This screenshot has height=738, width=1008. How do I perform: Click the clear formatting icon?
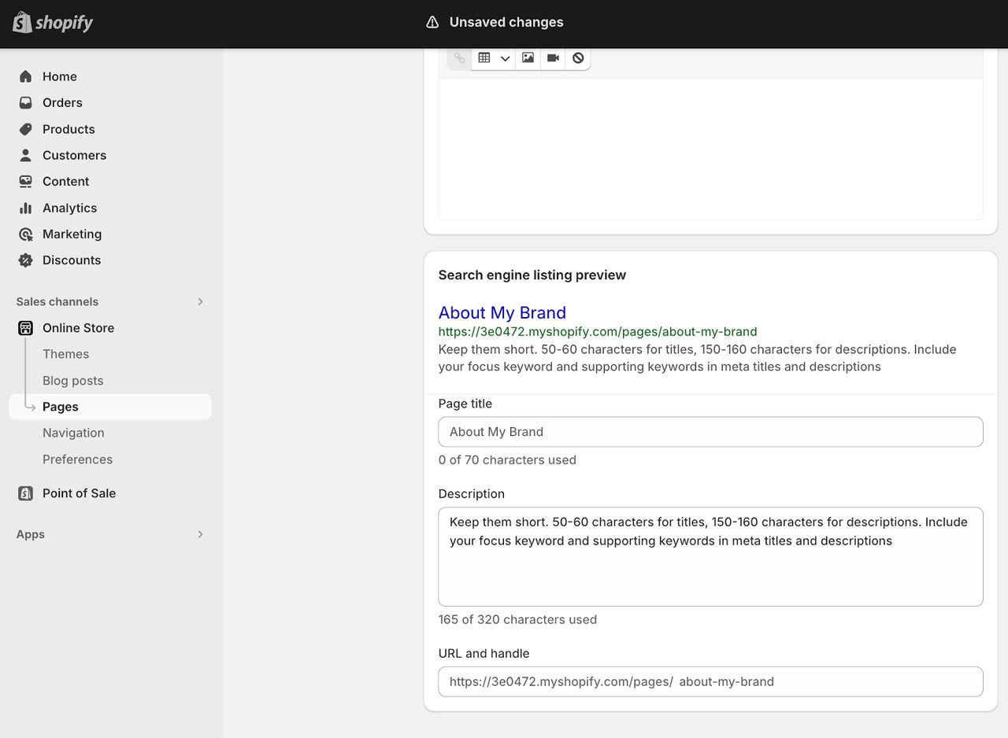(x=578, y=58)
